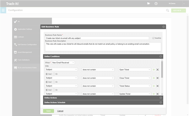Click the Self Service Configuration icon
Image resolution: width=189 pixels, height=116 pixels.
(x=15, y=45)
